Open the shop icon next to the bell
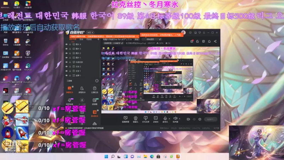Screen dimensions: 284x160 [x=203, y=41]
